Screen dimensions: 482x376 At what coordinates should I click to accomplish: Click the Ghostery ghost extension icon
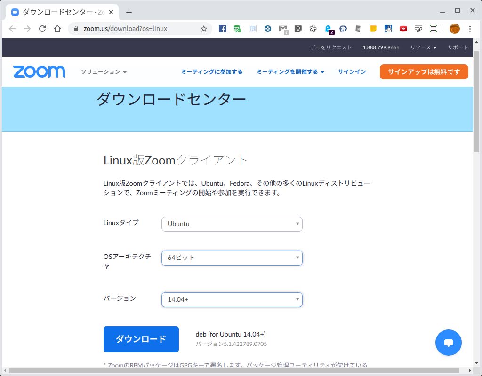click(329, 29)
